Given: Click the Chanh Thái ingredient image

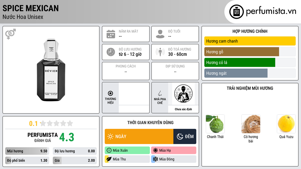Looking at the screenshot, I should (215, 124).
